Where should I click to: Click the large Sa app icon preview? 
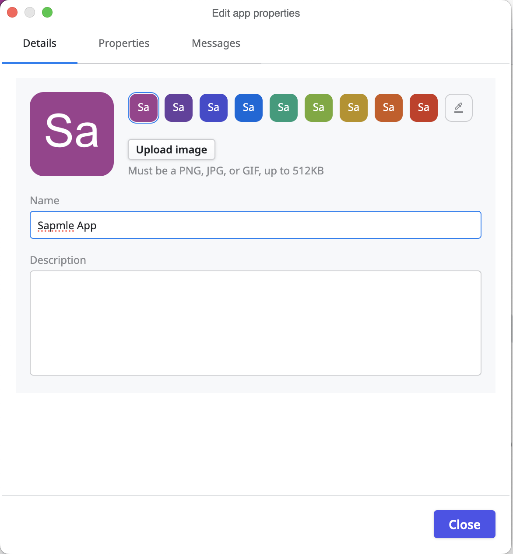71,134
